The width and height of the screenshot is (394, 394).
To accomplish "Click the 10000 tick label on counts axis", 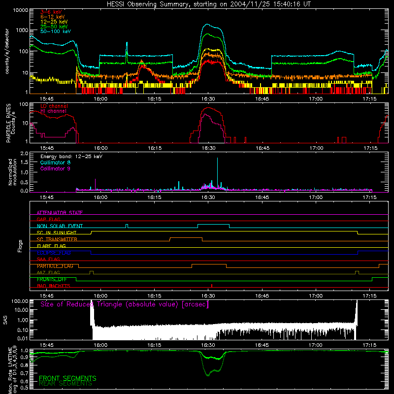I will point(20,10).
